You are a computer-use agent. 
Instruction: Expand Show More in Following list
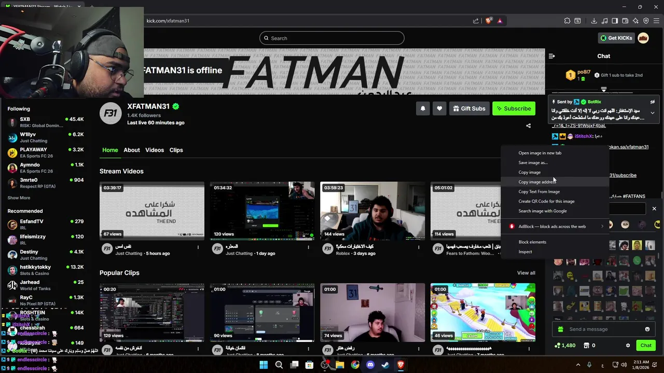click(19, 198)
